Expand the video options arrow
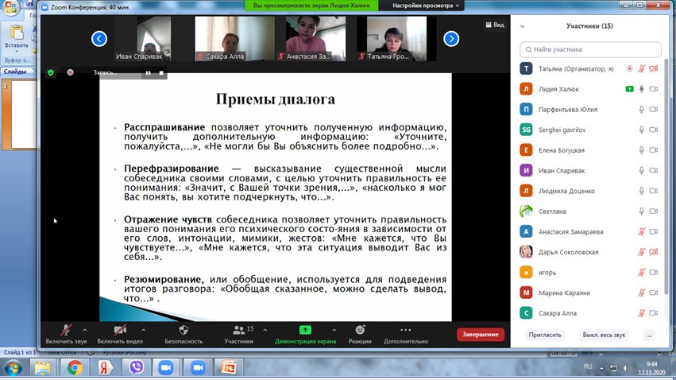Viewport: 676px width, 380px height. 143,330
